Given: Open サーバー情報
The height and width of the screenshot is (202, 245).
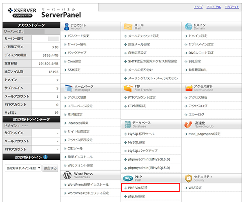Looking at the screenshot, I should tap(77, 44).
